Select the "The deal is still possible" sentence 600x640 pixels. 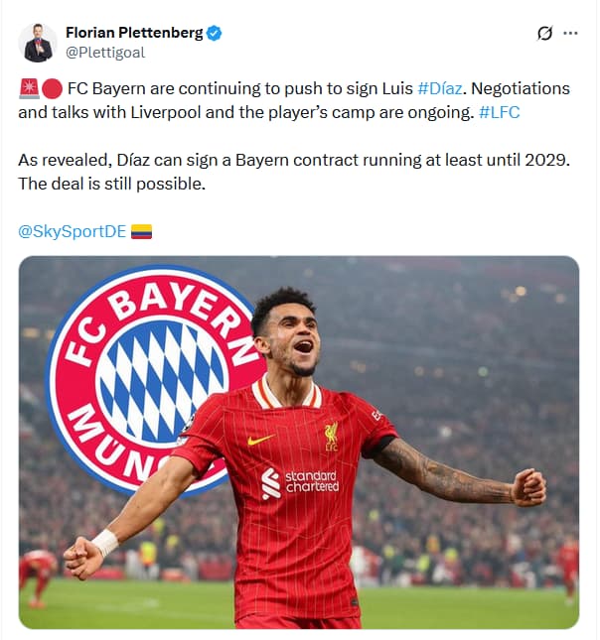coord(111,185)
